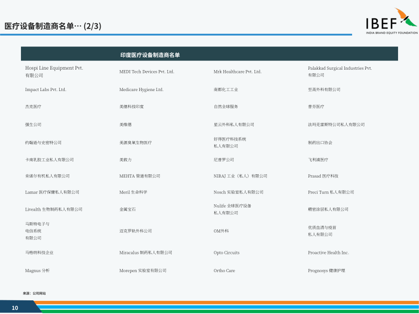Click the Opto Circuits entry

[x=227, y=253]
